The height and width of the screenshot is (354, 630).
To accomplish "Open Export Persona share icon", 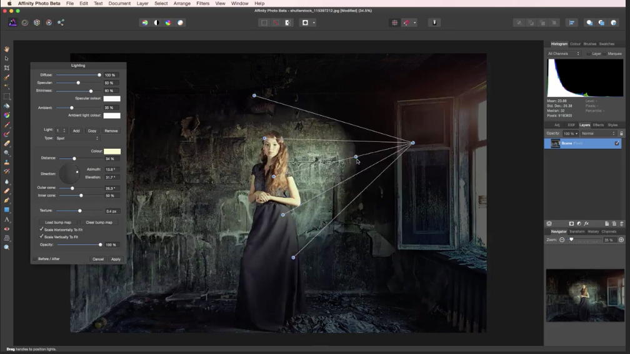I will tap(61, 23).
